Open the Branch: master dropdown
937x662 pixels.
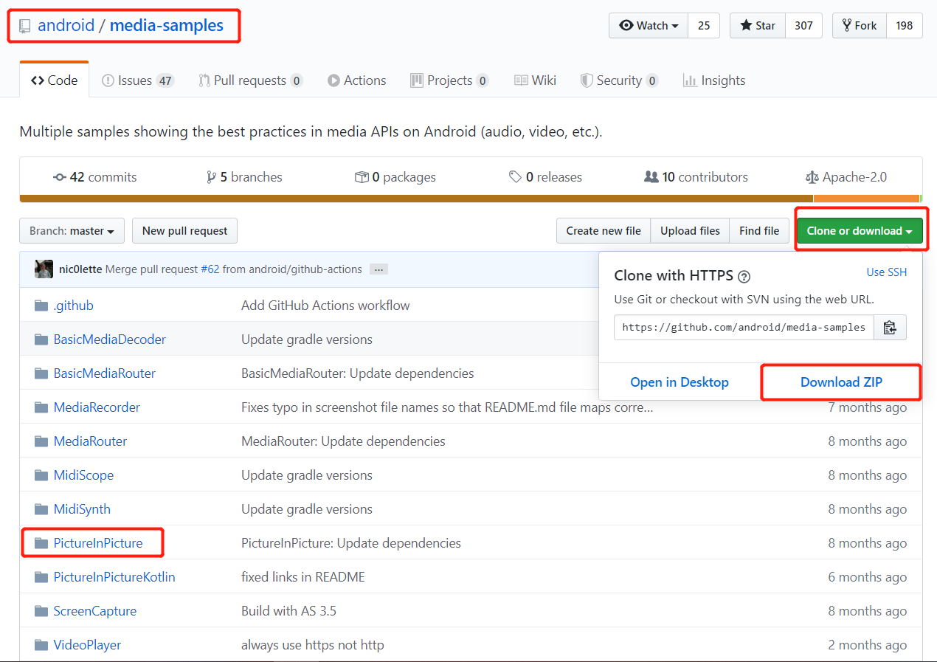[x=72, y=231]
